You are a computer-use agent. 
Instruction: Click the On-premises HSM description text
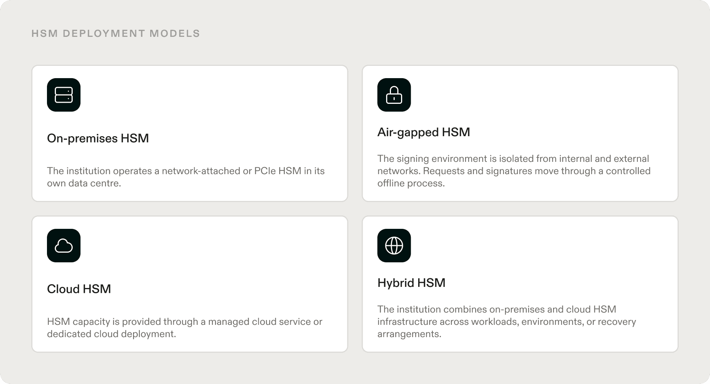[186, 177]
